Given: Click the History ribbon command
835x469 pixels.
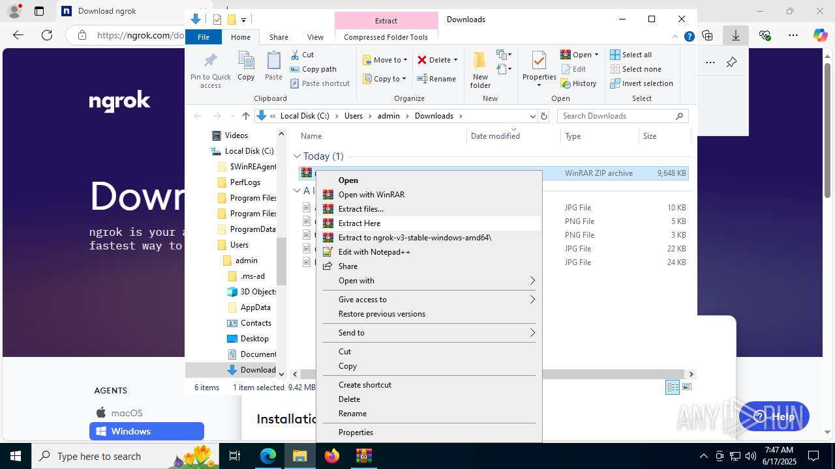Looking at the screenshot, I should click(x=579, y=83).
